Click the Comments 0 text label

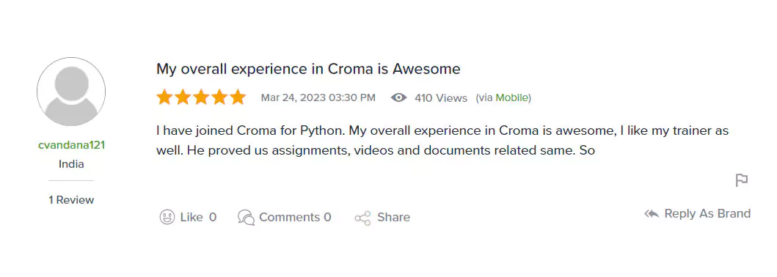tap(295, 217)
